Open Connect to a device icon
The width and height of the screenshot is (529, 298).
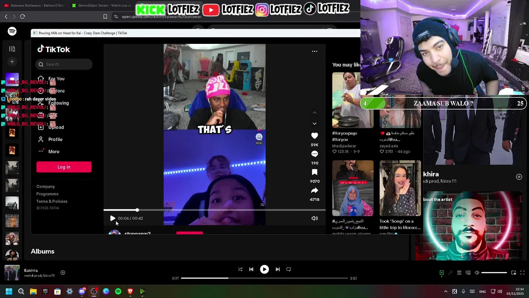pos(468,273)
